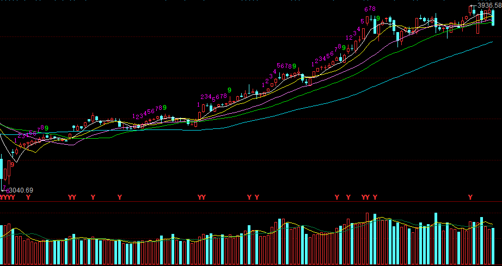502x266 pixels.
Task: Select the rightmost red Y signal marker
Action: 470,197
